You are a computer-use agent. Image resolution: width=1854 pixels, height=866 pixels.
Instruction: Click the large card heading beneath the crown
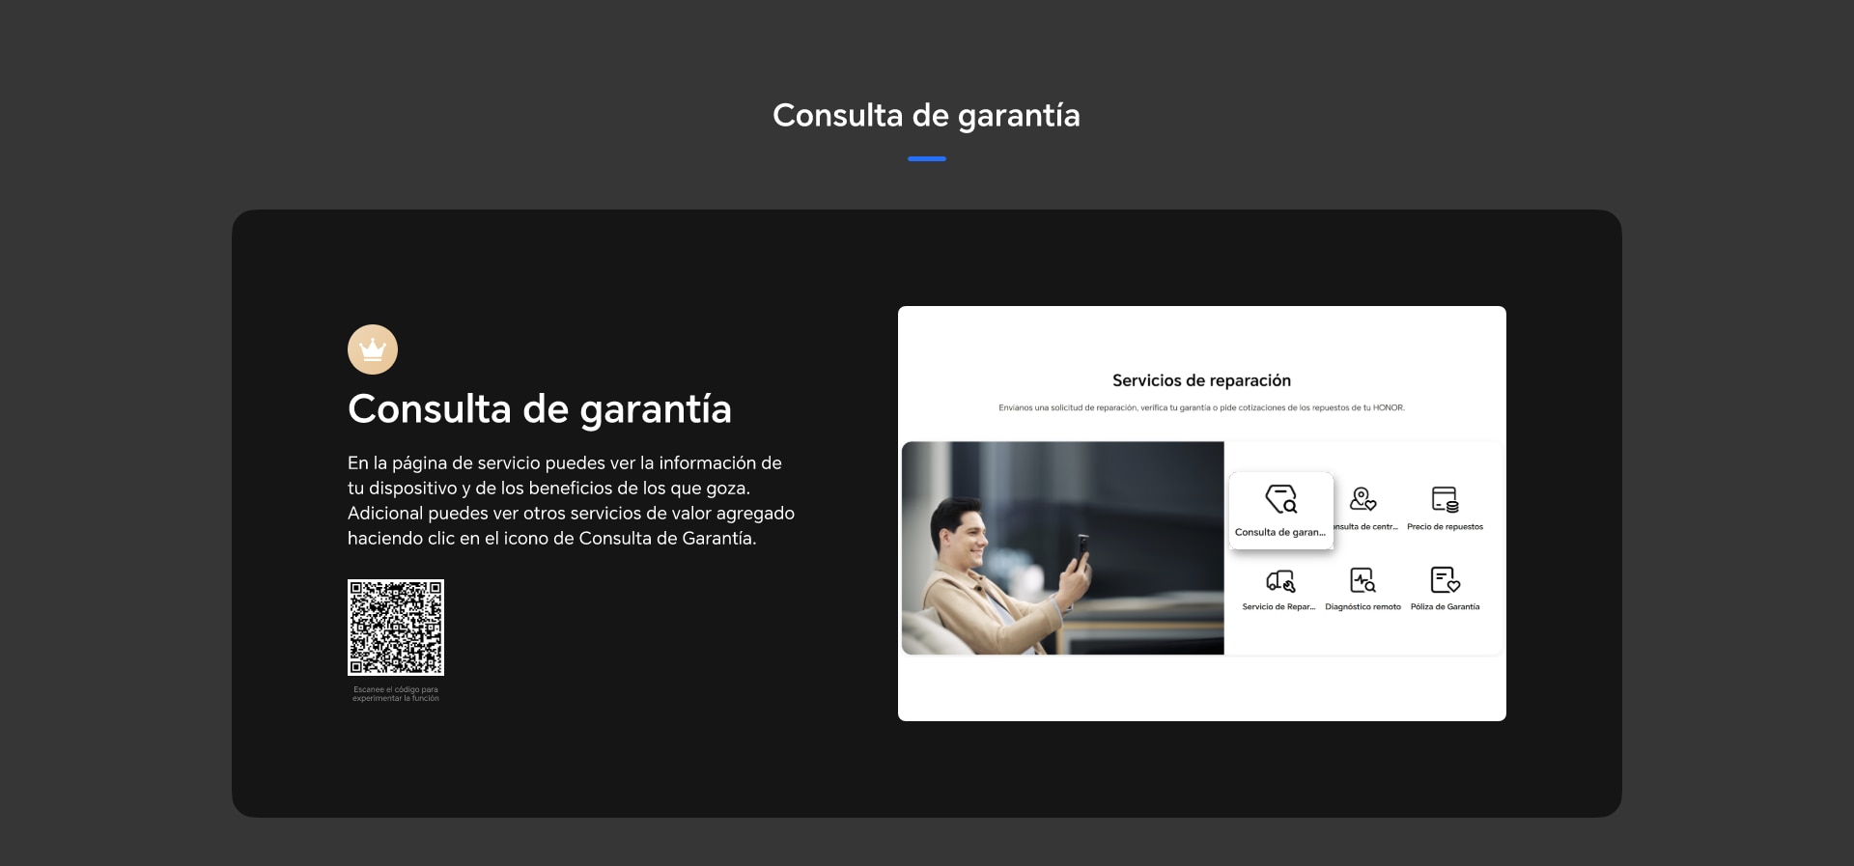[x=539, y=409]
